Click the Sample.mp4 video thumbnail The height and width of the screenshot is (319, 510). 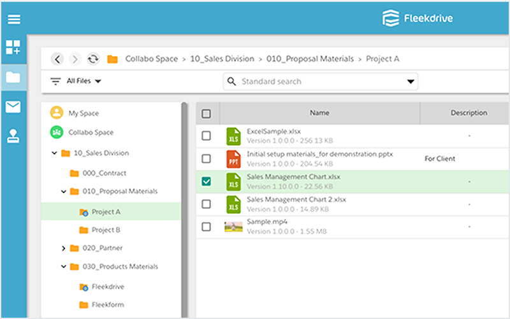tap(233, 227)
